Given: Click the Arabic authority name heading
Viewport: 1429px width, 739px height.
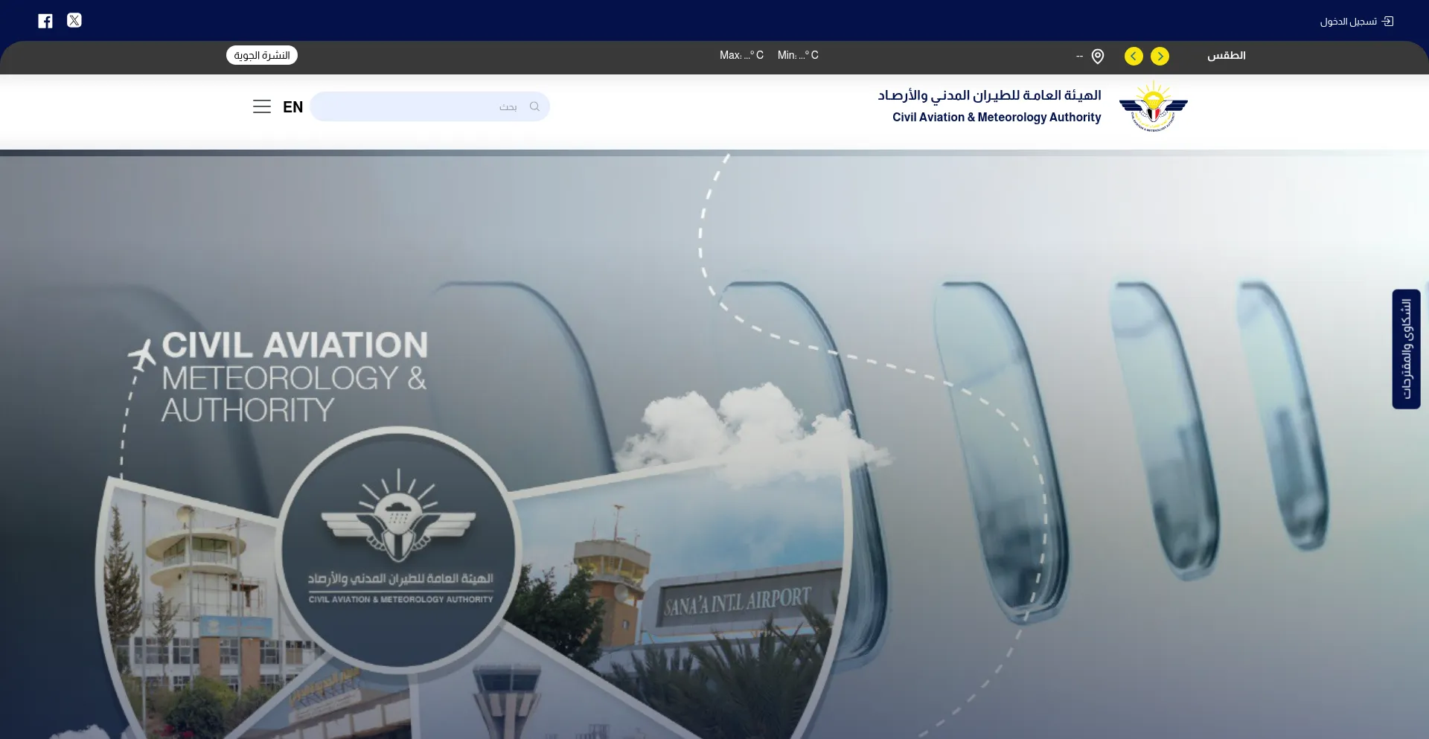Looking at the screenshot, I should click(x=989, y=95).
